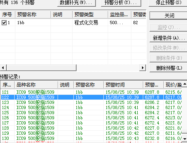Sort by 预警名称 column in upper table
Viewport: 187px width, 143px height.
point(33,15)
